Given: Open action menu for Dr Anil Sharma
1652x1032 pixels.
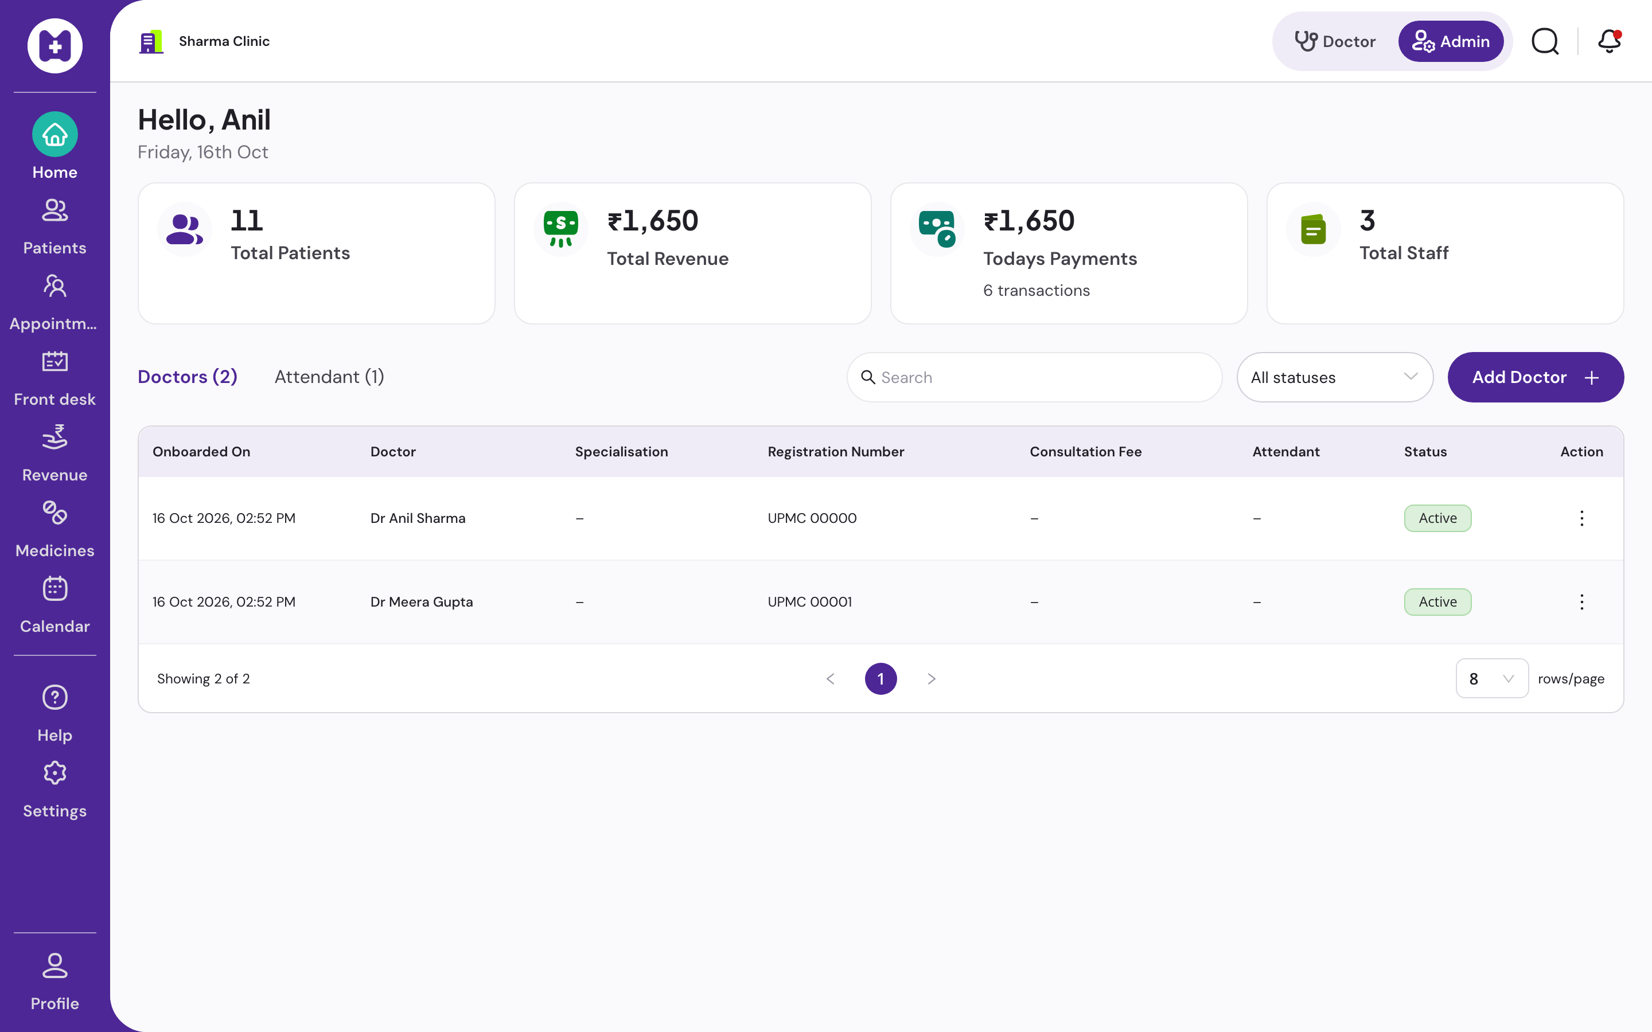Looking at the screenshot, I should pos(1581,518).
